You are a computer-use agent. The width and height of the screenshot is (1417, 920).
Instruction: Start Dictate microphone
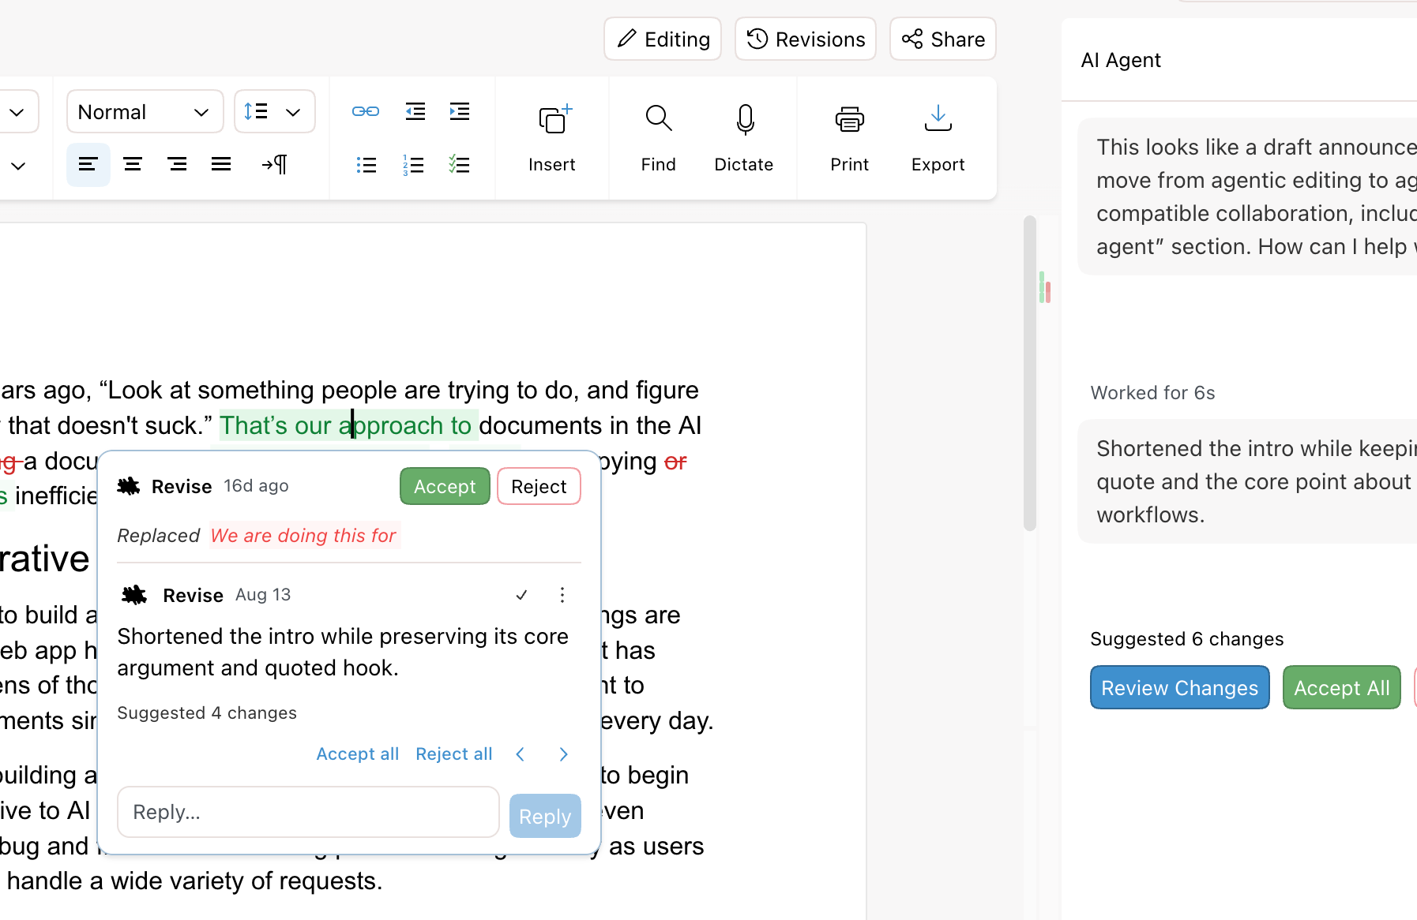[744, 138]
